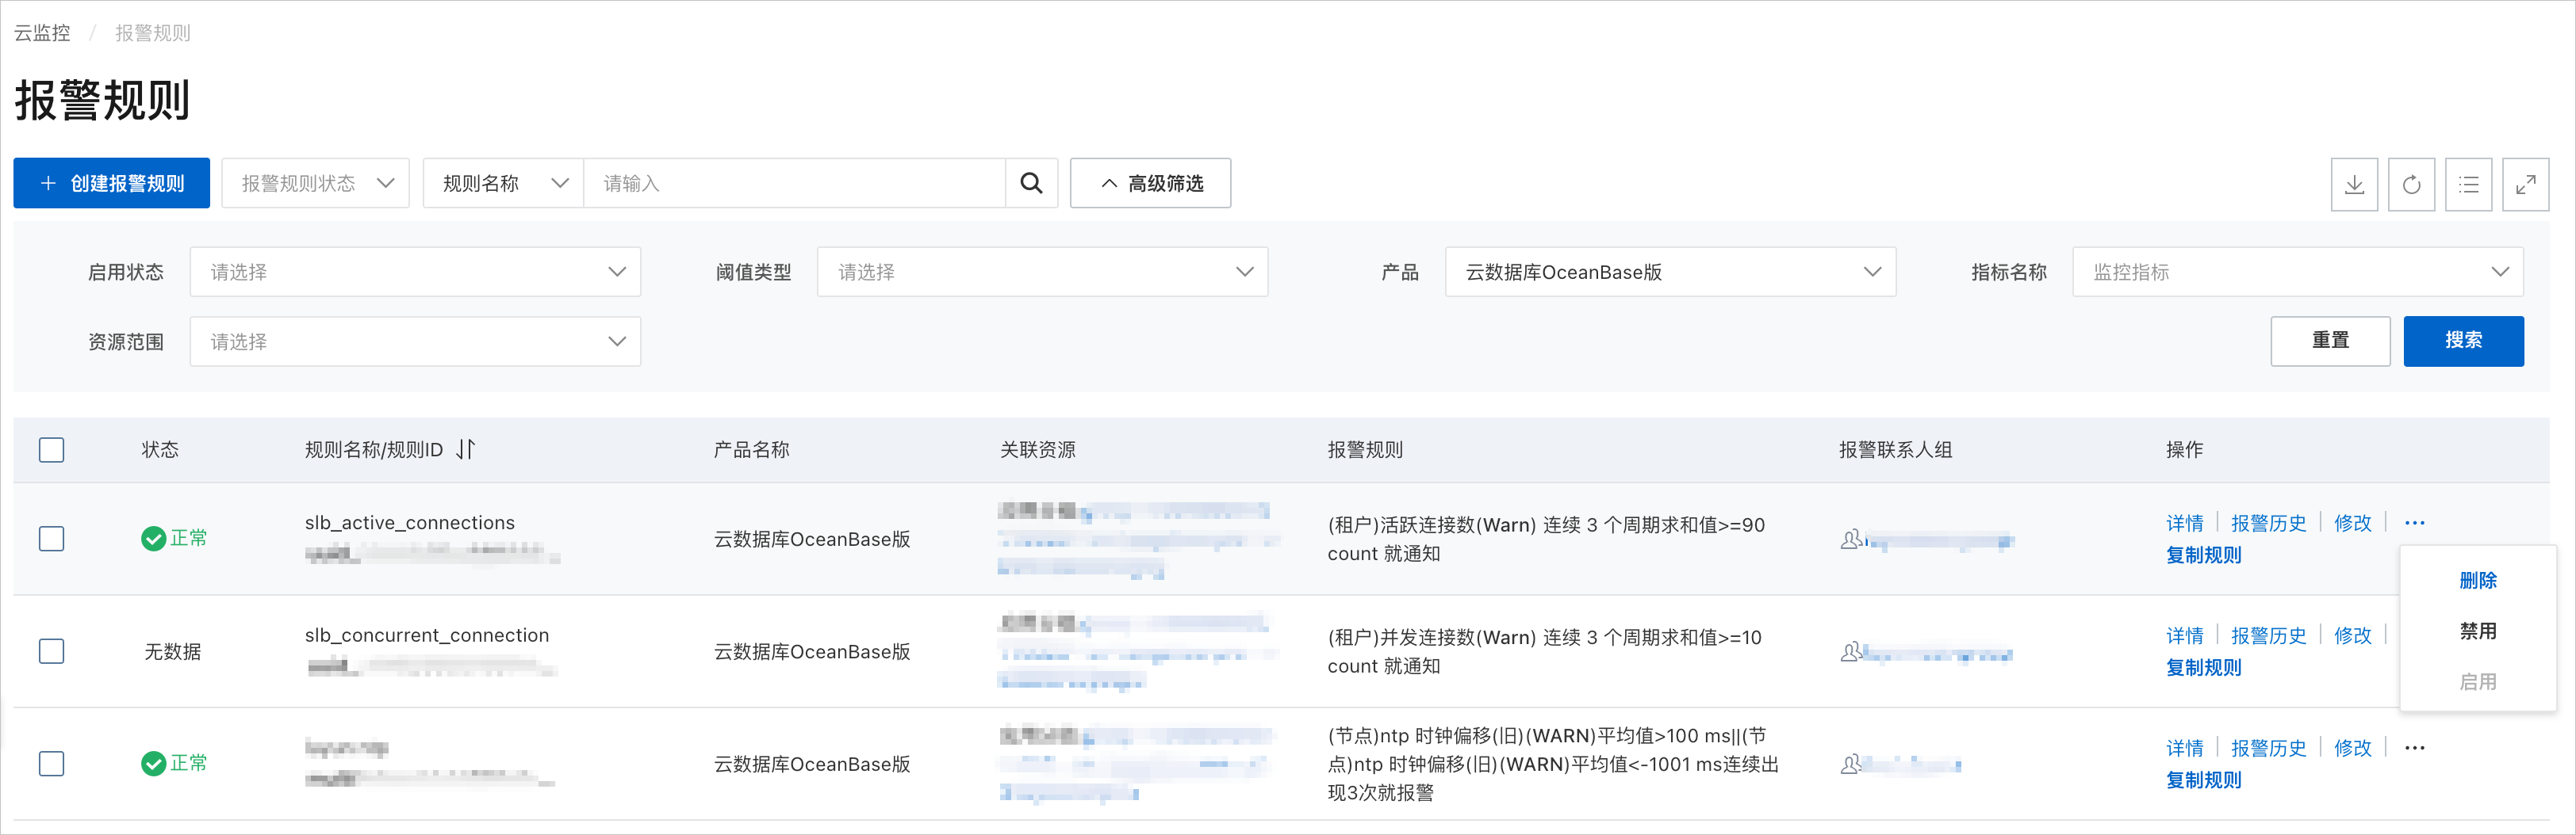This screenshot has height=835, width=2576.
Task: Click rule name slb_concurrent_connection
Action: pos(427,636)
